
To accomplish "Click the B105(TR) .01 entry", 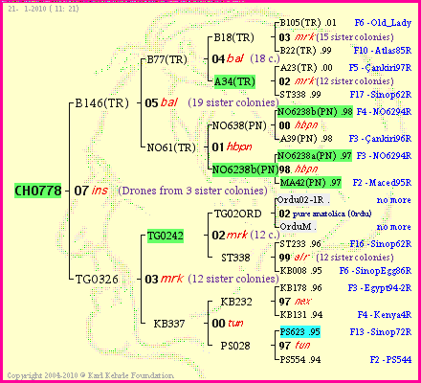I will click(x=308, y=23).
